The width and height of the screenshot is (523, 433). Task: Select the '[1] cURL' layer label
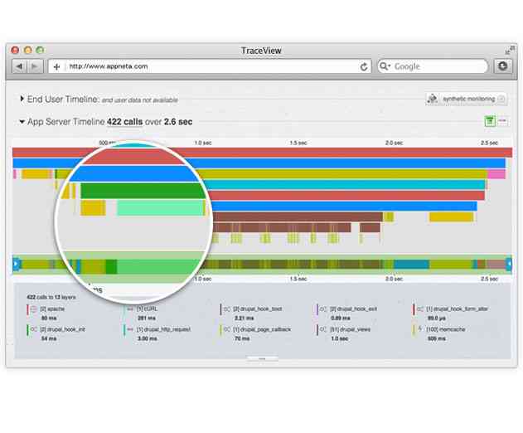click(147, 309)
